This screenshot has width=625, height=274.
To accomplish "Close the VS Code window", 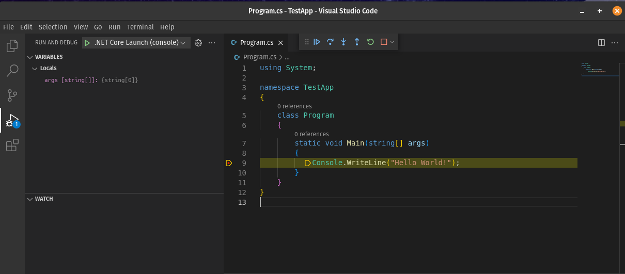I will coord(617,11).
